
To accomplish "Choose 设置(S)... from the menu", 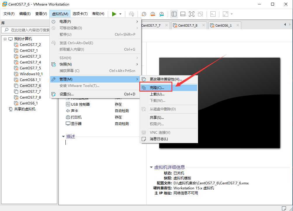I will 95,94.
